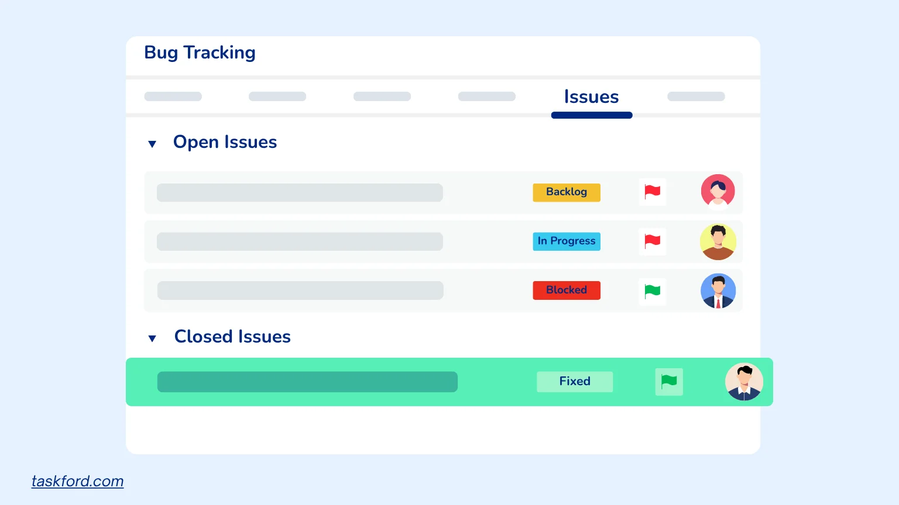Click the green flag in the Fixed row
Image resolution: width=899 pixels, height=505 pixels.
(x=668, y=382)
